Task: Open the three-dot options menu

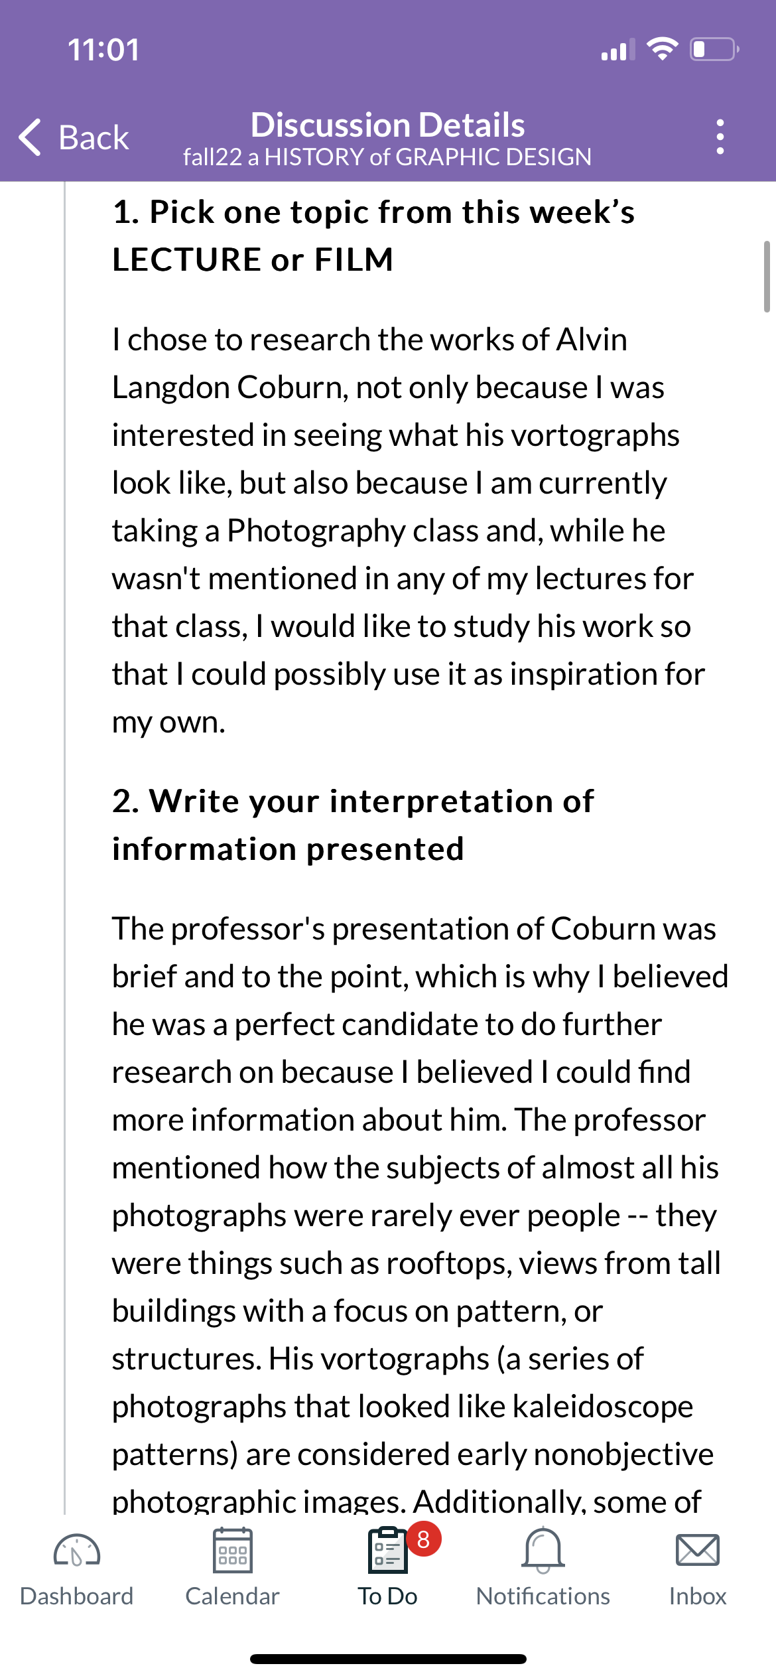Action: 720,137
